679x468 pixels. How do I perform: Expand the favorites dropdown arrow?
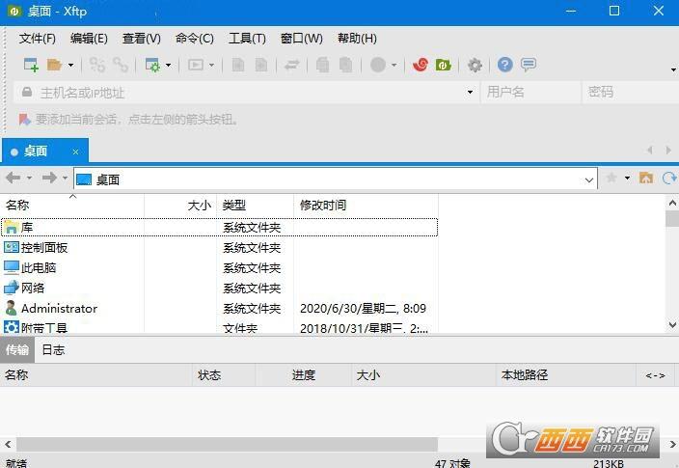coord(627,179)
